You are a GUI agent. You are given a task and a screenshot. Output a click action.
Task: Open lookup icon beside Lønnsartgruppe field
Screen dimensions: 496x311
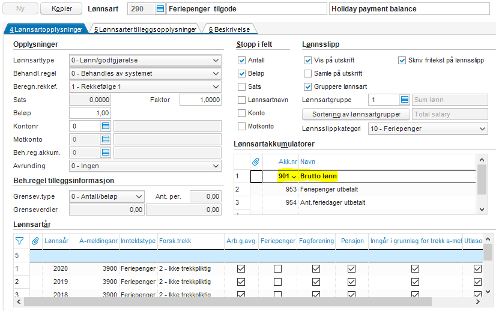(405, 100)
